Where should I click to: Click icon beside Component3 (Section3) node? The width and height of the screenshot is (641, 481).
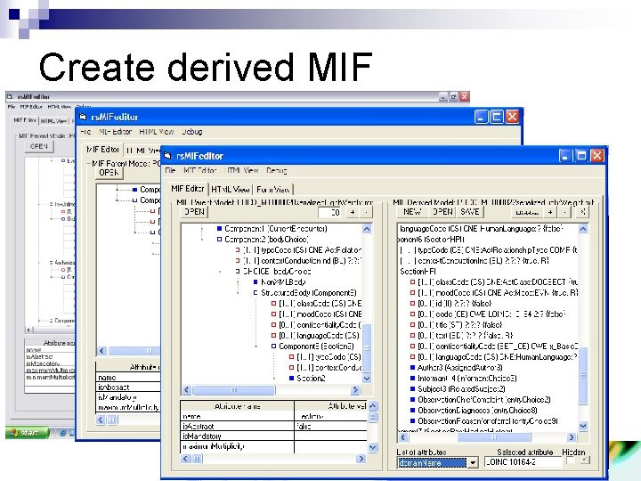273,346
